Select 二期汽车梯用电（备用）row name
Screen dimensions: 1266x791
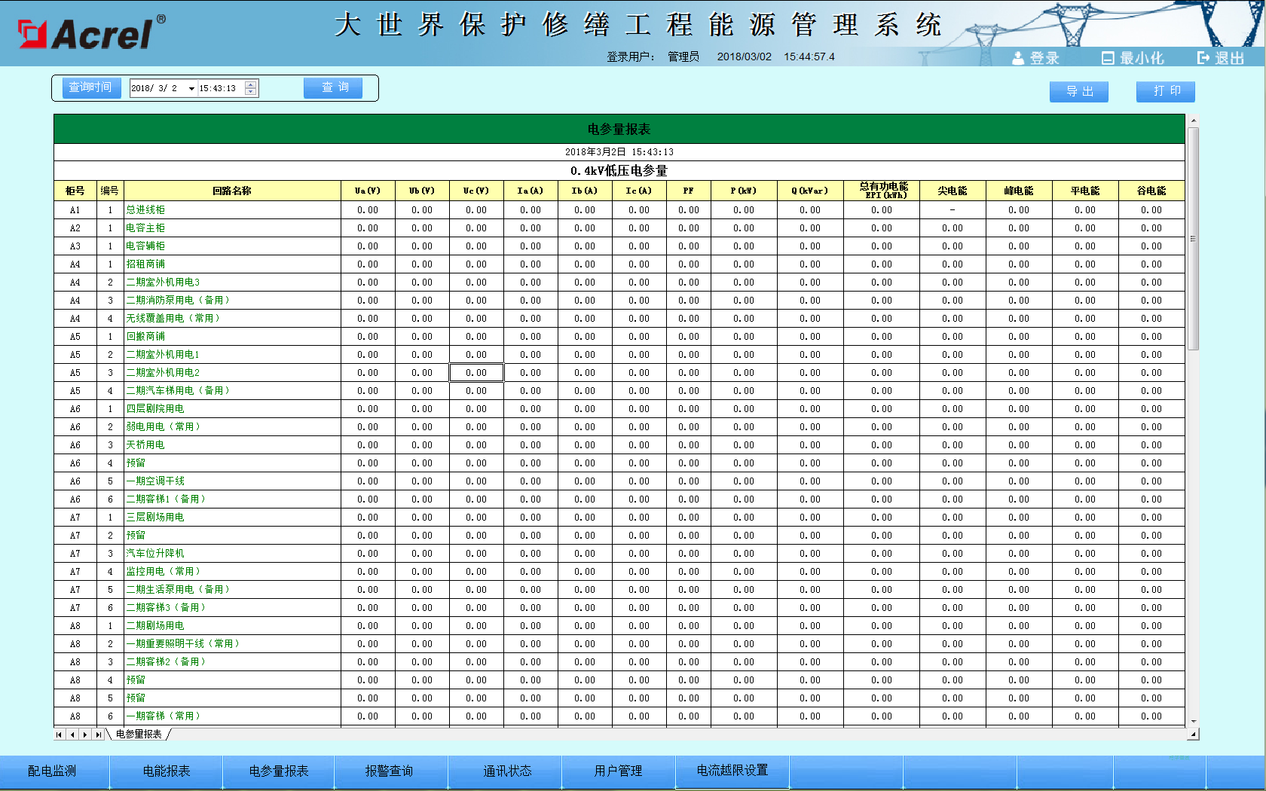pyautogui.click(x=178, y=391)
